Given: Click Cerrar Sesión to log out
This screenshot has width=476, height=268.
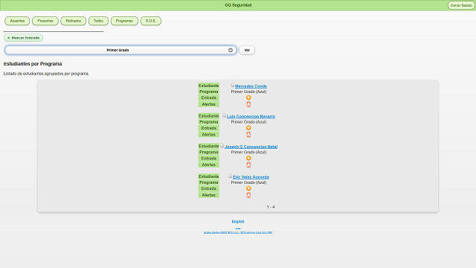Looking at the screenshot, I should (461, 5).
